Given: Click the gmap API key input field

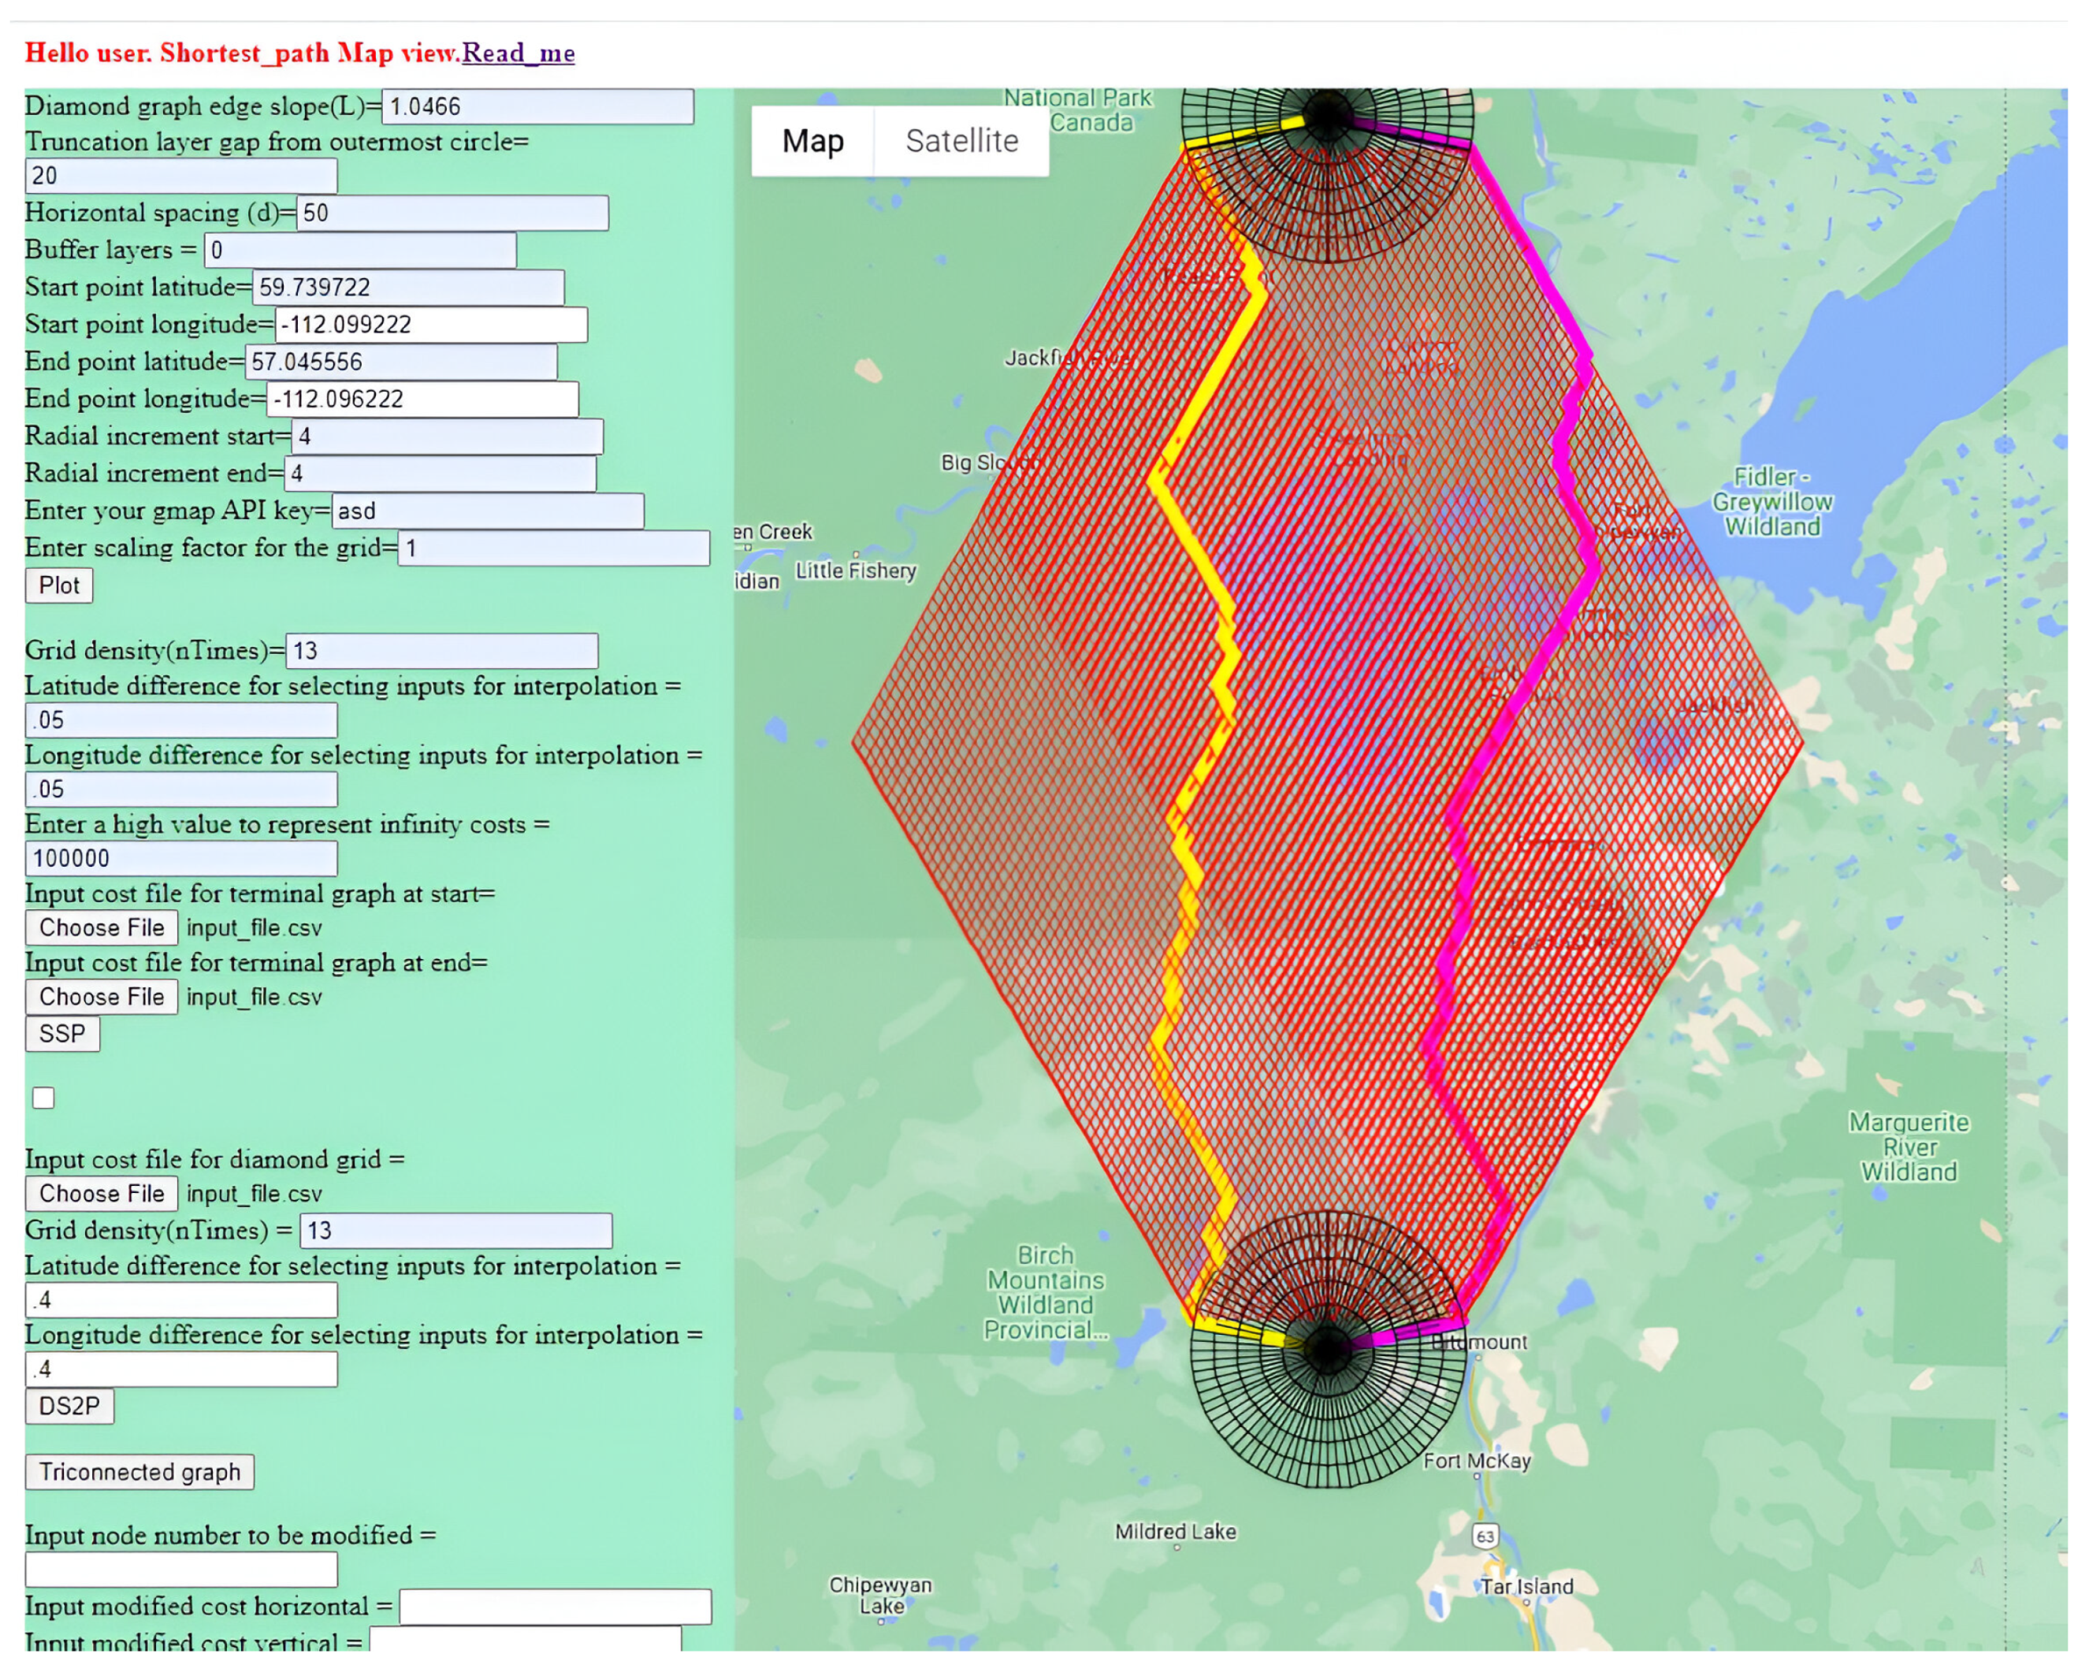Looking at the screenshot, I should tap(487, 511).
